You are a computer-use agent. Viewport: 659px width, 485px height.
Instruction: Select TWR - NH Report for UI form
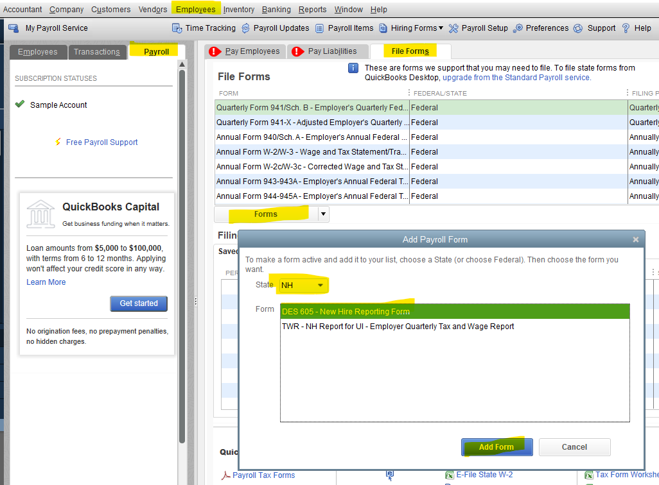coord(455,327)
